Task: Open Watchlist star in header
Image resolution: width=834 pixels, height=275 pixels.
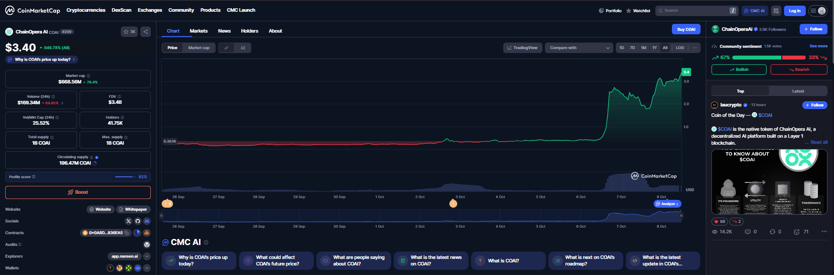Action: tap(638, 11)
